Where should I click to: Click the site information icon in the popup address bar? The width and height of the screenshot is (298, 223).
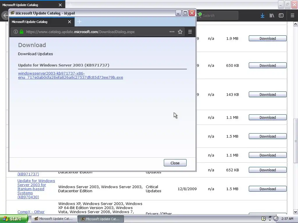[x=16, y=32]
